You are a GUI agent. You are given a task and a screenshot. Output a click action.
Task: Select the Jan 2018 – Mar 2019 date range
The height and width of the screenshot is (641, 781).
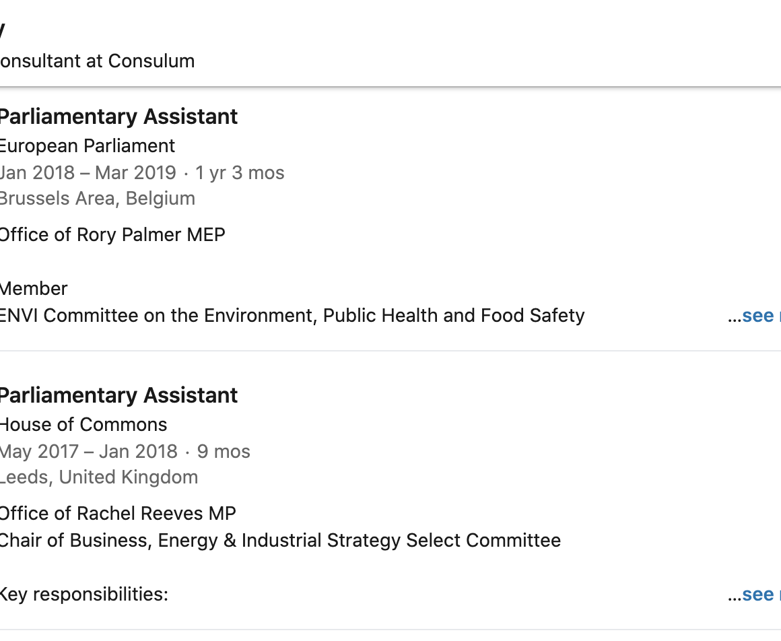tap(88, 173)
